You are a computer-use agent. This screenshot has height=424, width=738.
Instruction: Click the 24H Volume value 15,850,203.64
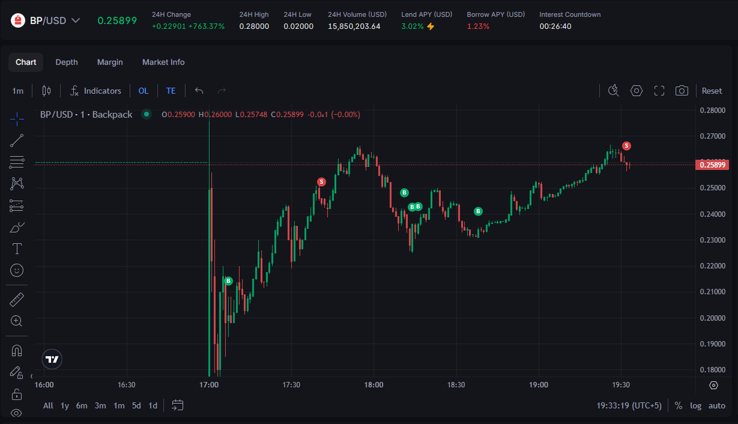(x=354, y=26)
